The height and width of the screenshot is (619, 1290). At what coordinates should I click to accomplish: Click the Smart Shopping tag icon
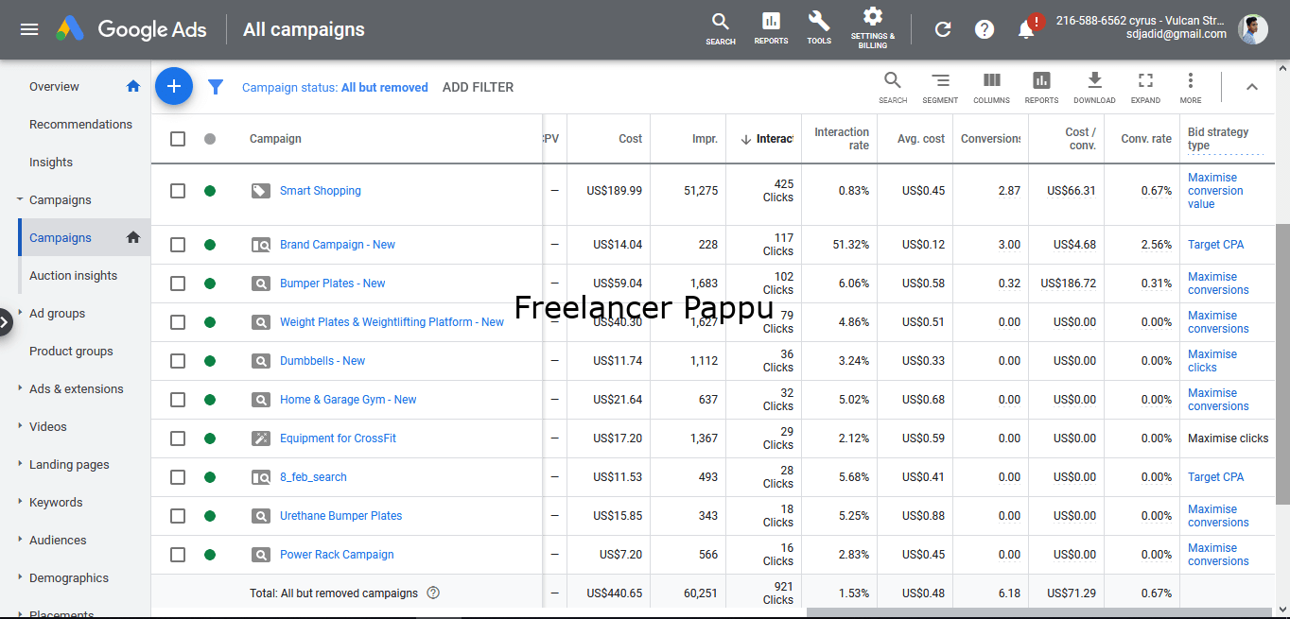click(x=260, y=191)
